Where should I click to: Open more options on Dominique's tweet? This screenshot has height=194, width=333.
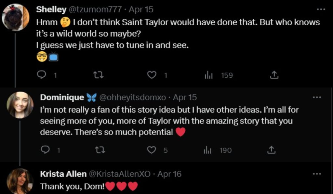point(316,97)
